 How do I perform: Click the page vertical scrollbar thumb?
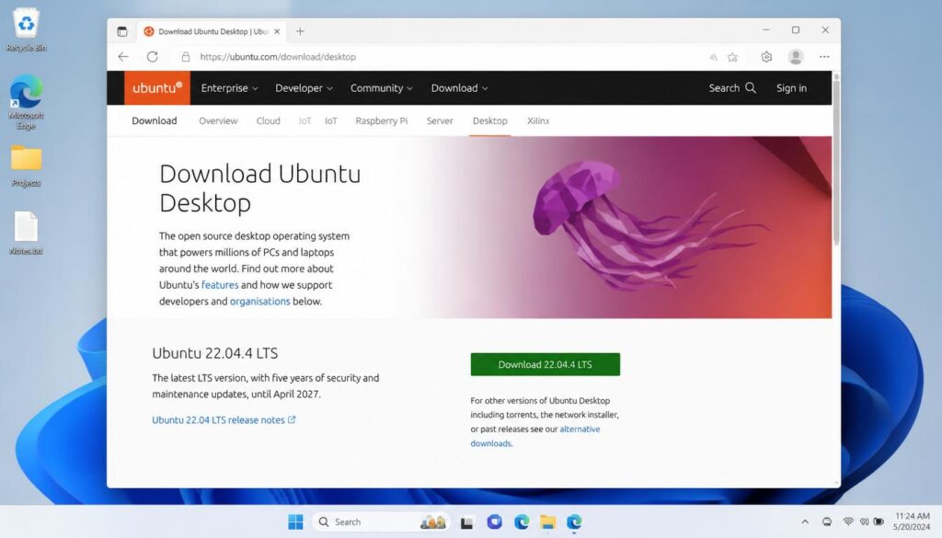(835, 162)
